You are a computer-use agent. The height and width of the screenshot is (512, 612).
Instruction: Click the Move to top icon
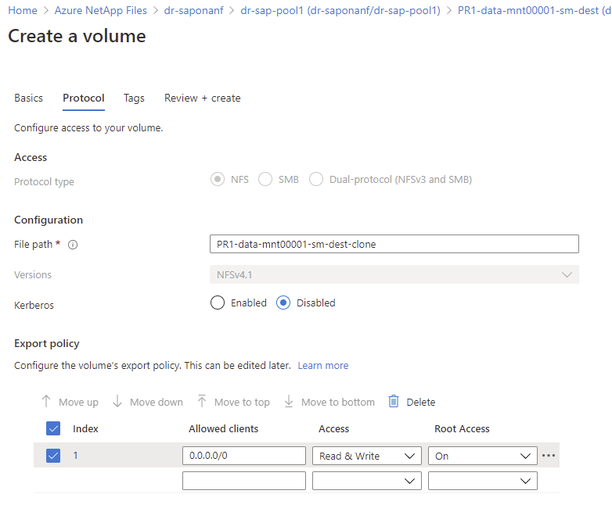click(202, 402)
